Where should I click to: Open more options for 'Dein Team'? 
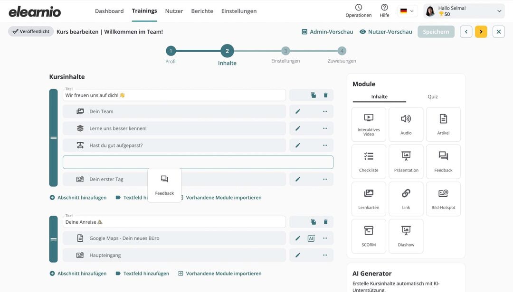click(325, 111)
